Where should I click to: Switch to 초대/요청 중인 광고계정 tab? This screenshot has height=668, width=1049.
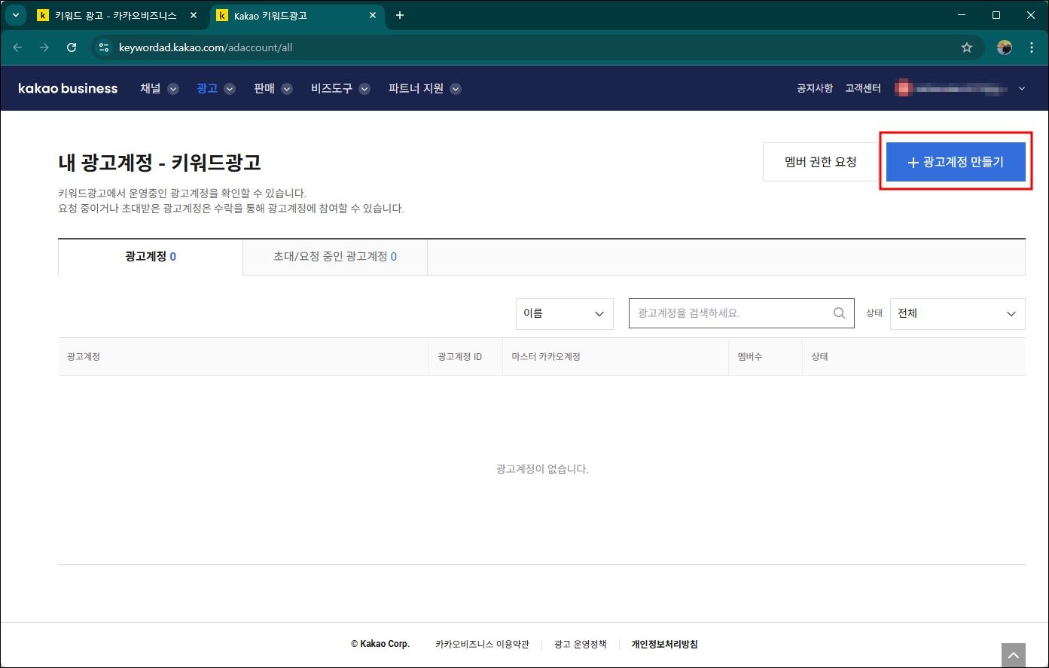[335, 257]
